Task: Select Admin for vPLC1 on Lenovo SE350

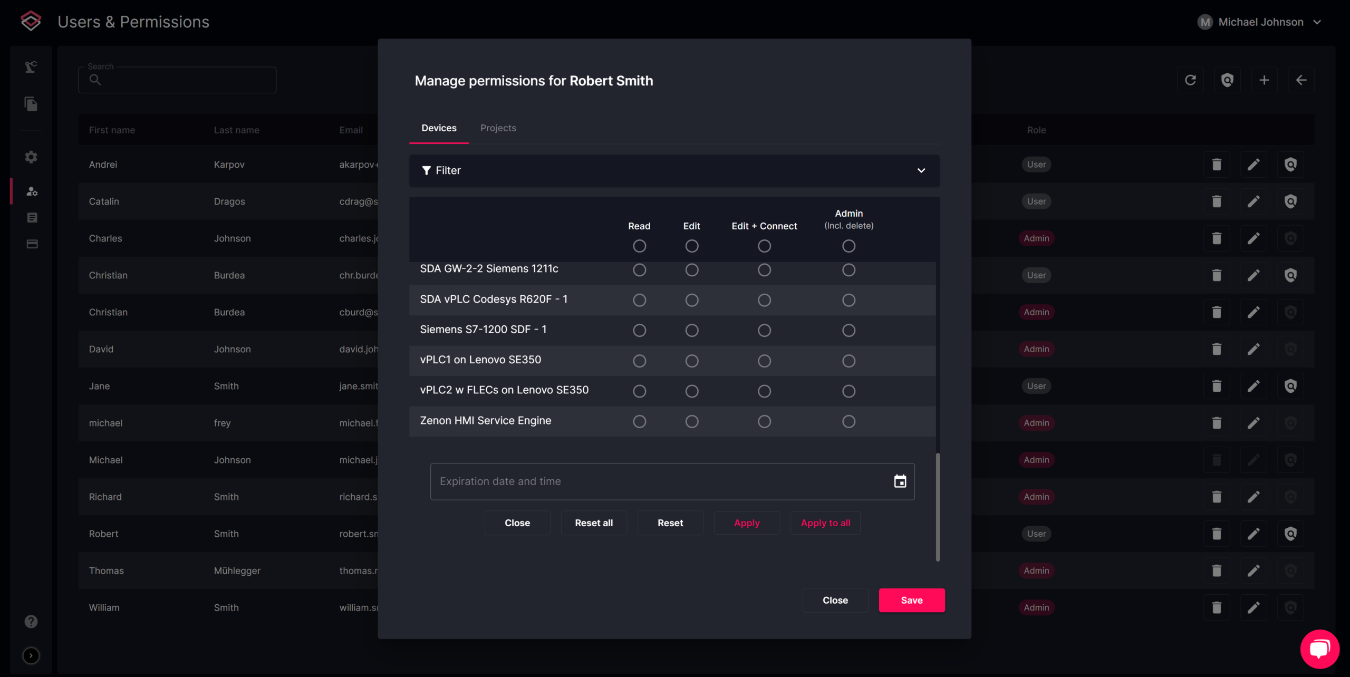Action: [x=848, y=361]
